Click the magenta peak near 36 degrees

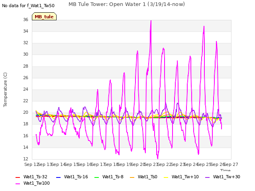point(151,21)
